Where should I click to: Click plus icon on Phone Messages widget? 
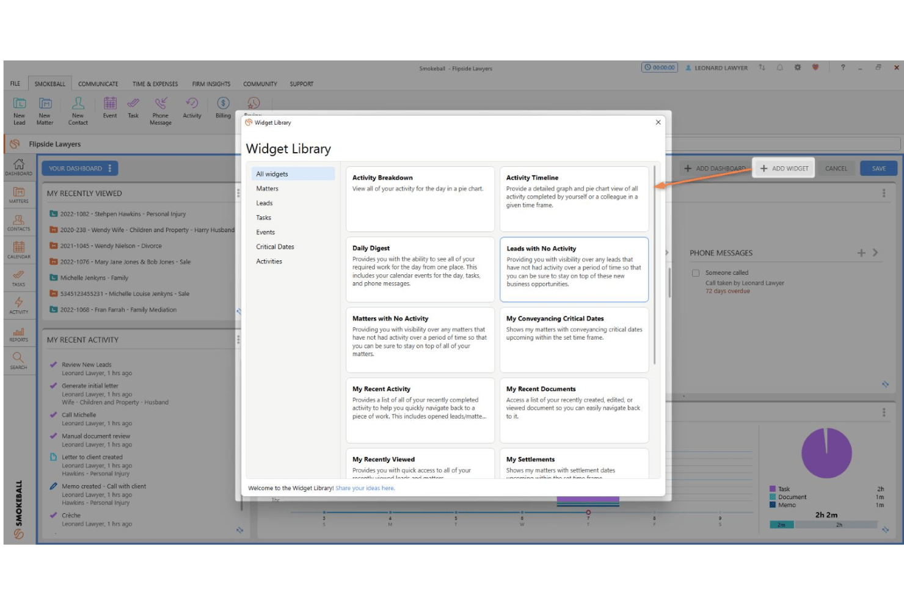(x=861, y=253)
